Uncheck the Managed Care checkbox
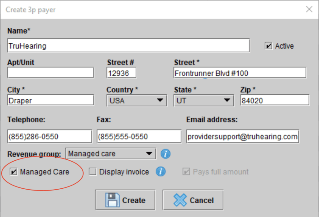 click(14, 172)
